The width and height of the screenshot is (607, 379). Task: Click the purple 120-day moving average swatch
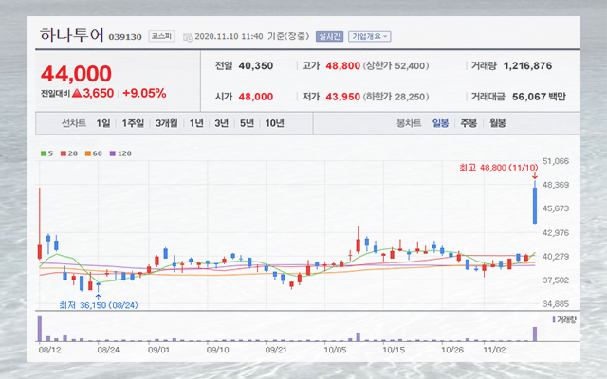(113, 153)
